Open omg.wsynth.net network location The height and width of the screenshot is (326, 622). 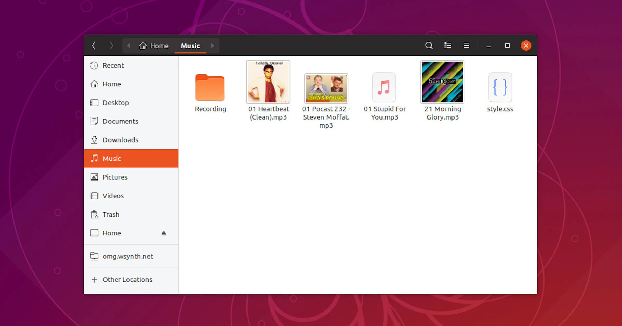[131, 256]
